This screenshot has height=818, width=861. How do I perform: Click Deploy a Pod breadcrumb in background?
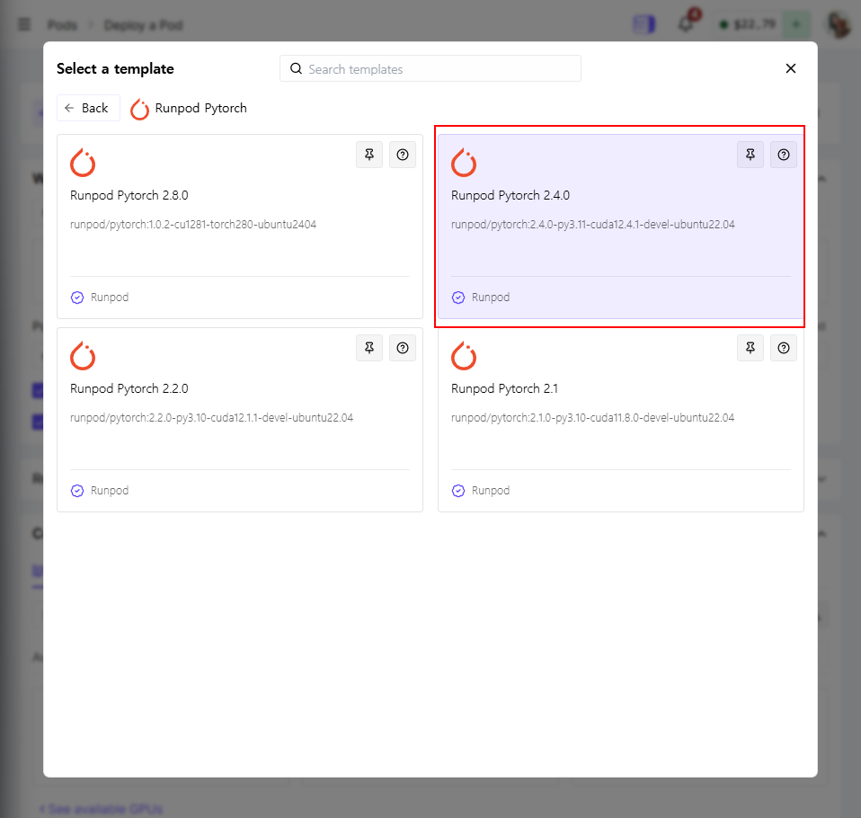[x=143, y=25]
